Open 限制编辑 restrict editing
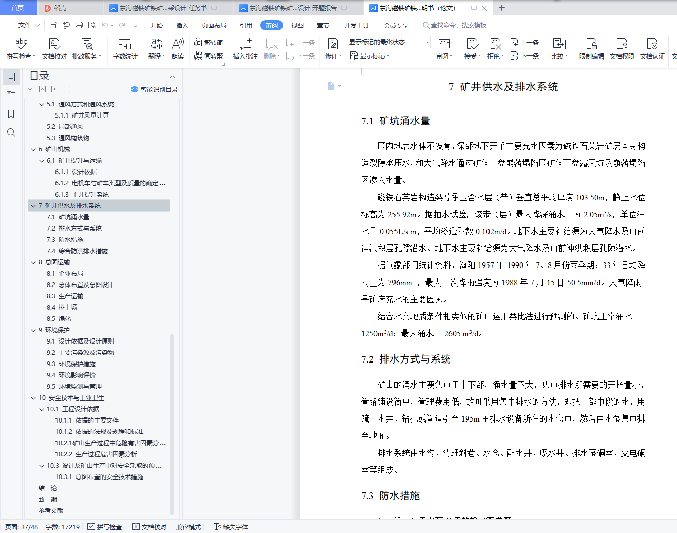677x533 pixels. click(592, 48)
